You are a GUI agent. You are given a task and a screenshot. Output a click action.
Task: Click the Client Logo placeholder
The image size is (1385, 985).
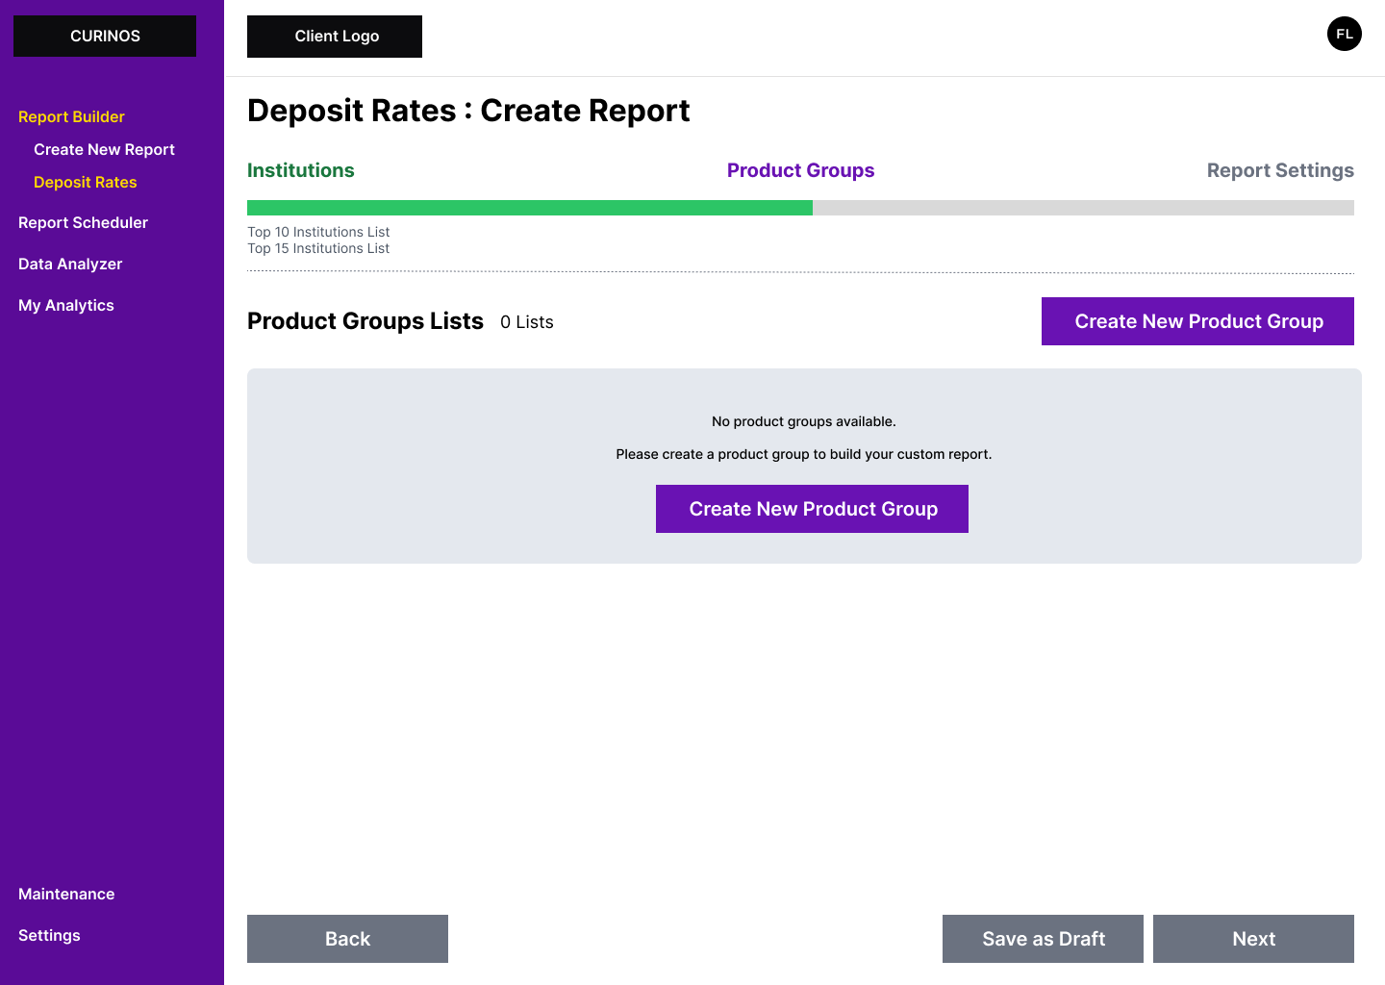335,37
